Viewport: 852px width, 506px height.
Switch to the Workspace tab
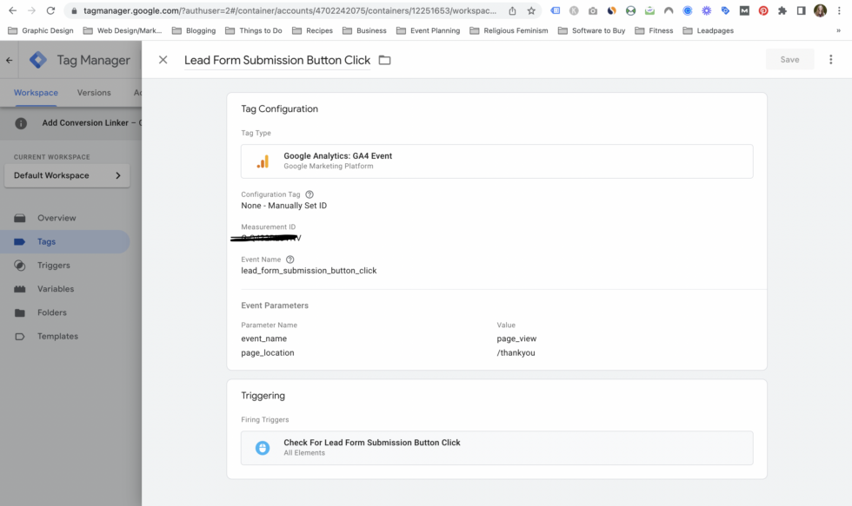[36, 93]
